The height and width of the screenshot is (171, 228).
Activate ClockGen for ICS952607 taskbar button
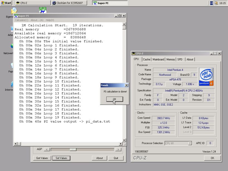[69, 3]
